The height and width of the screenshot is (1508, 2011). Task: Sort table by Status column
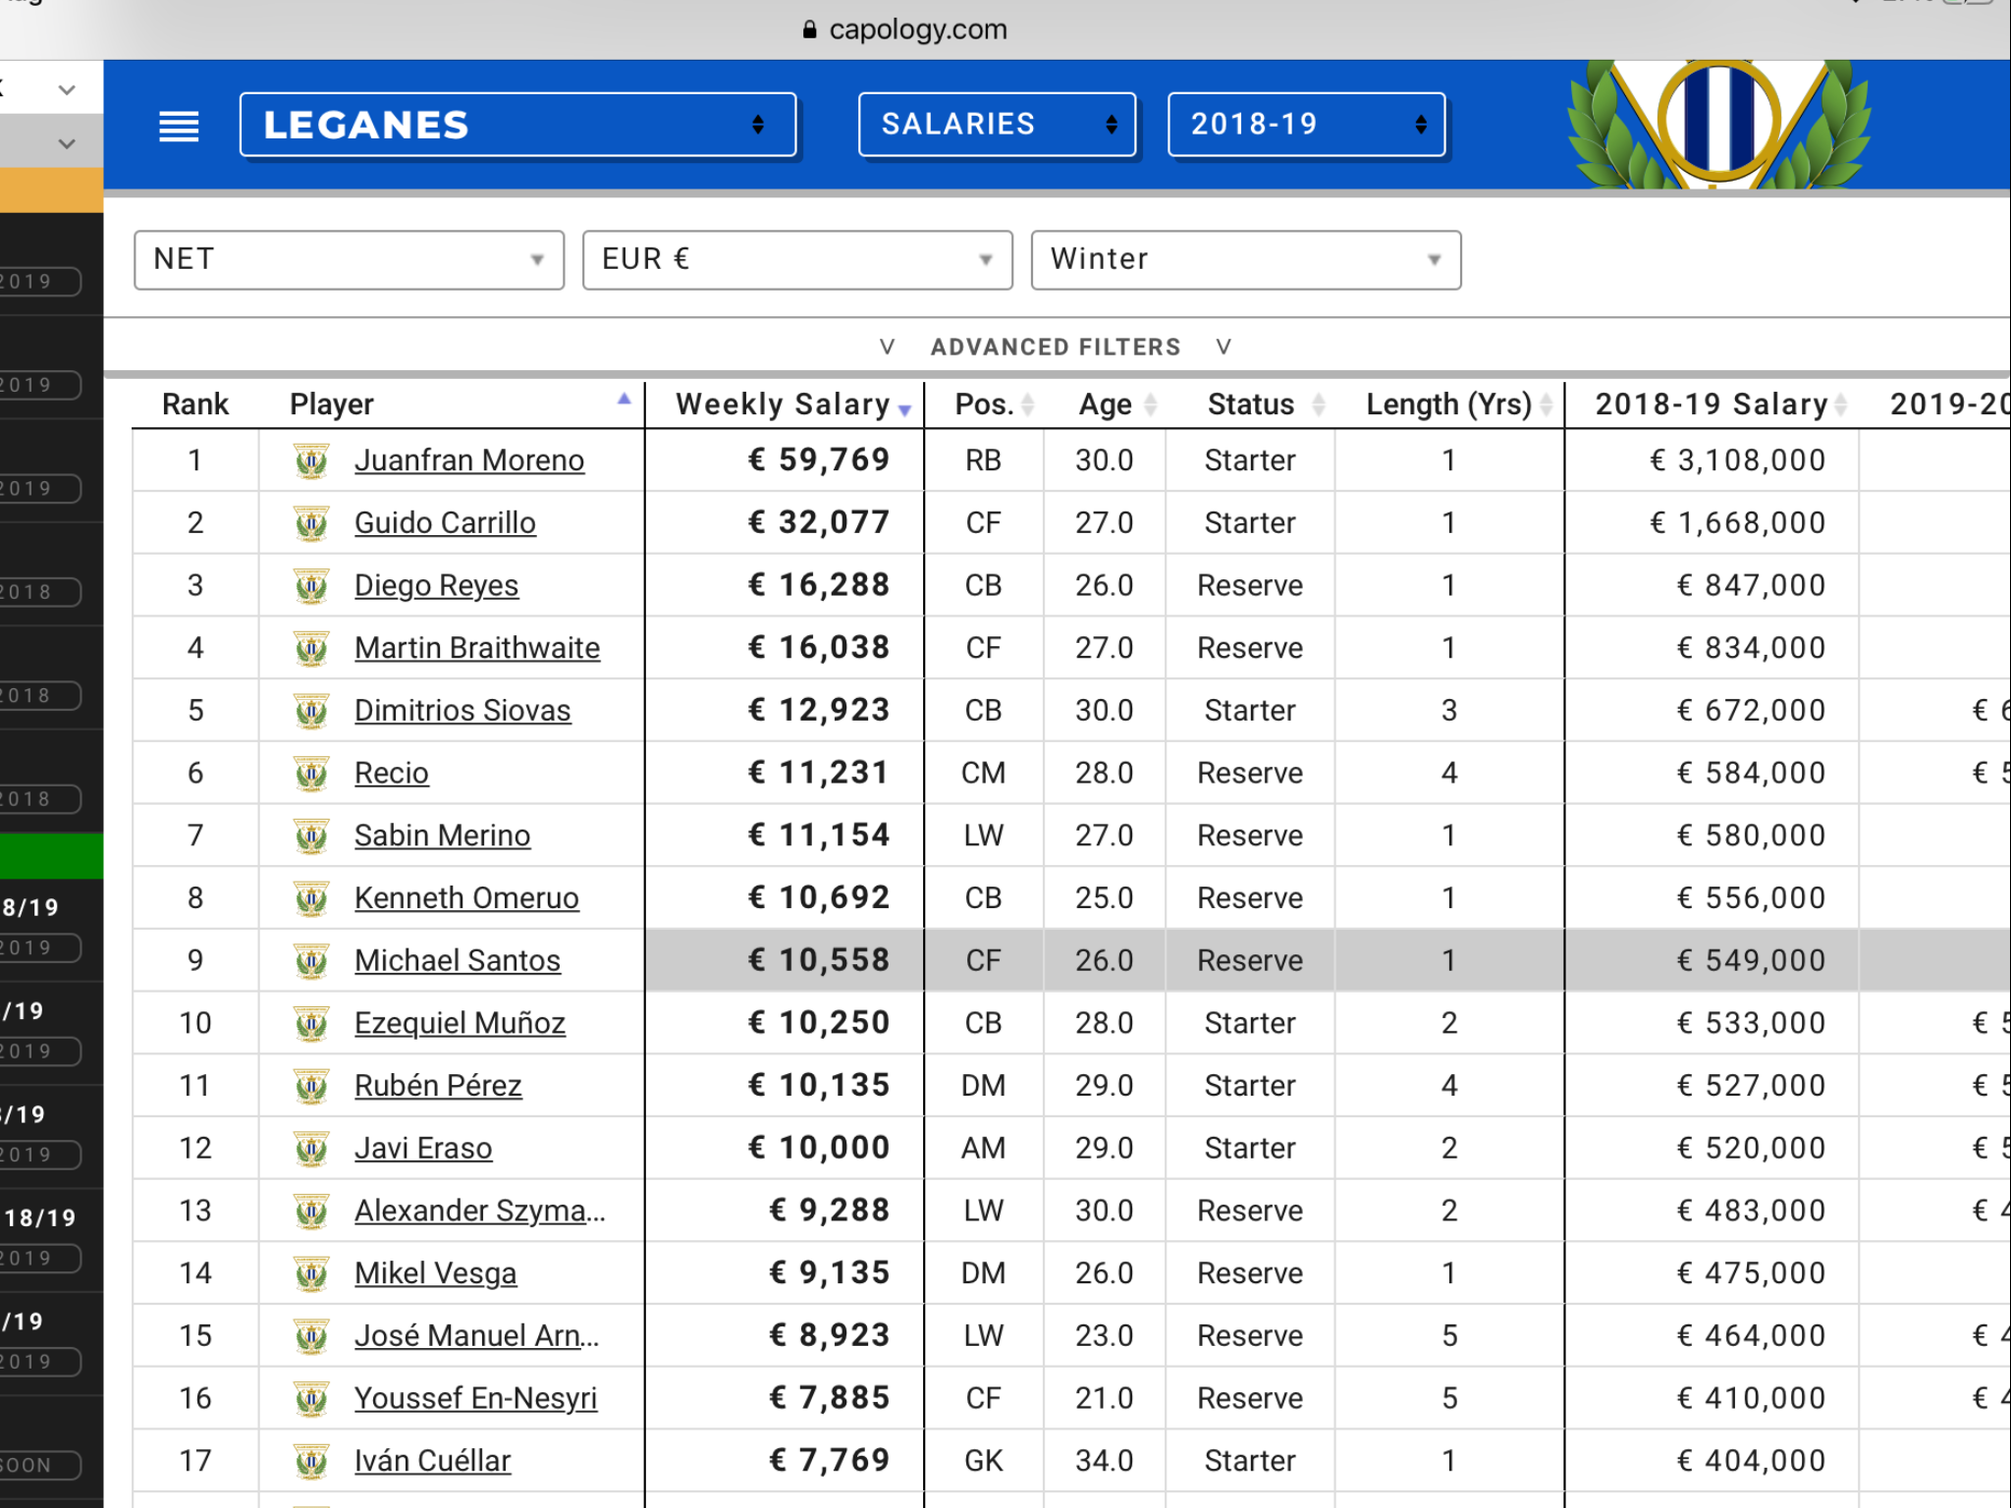point(1319,404)
